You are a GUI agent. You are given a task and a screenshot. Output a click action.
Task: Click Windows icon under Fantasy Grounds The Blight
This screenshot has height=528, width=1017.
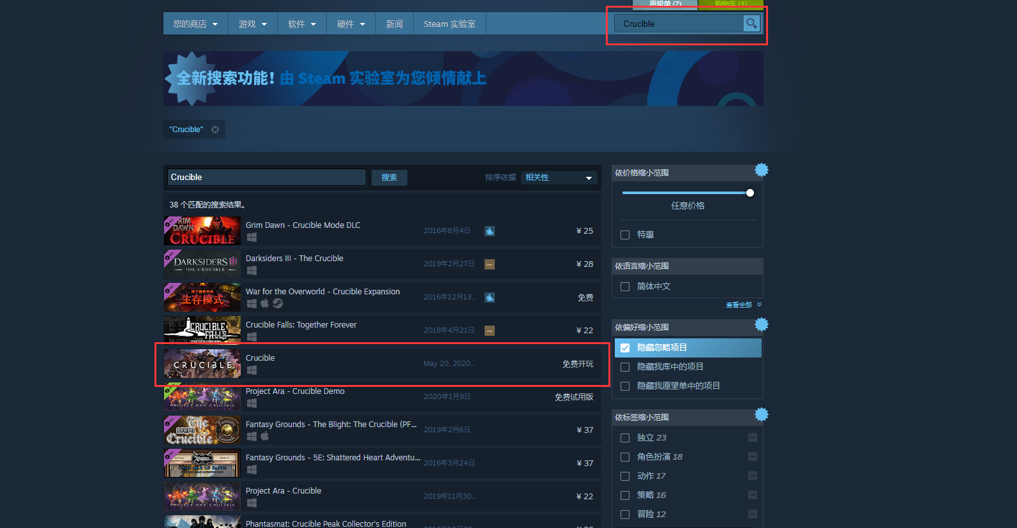(252, 437)
